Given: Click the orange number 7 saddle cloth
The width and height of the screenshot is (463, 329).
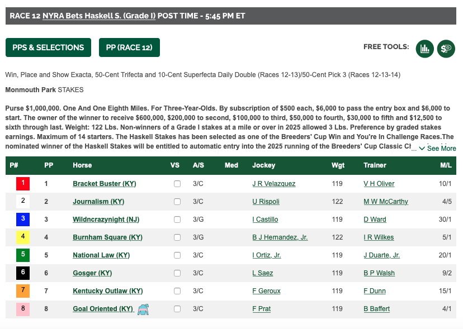Looking at the screenshot, I should 23,290.
